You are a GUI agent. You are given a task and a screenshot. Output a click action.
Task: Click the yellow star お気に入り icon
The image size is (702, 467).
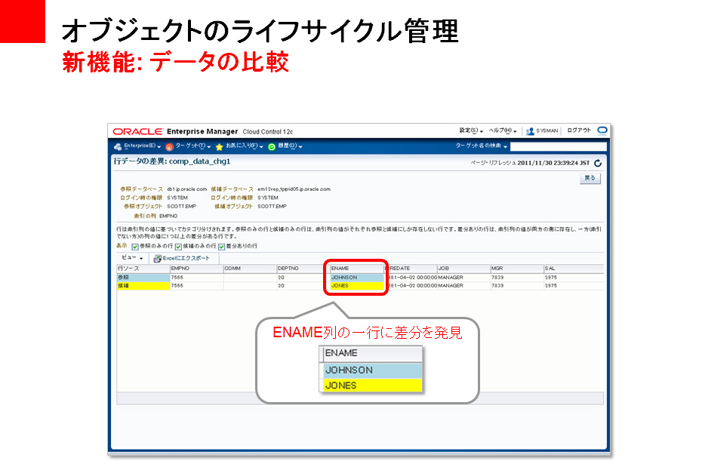[220, 146]
